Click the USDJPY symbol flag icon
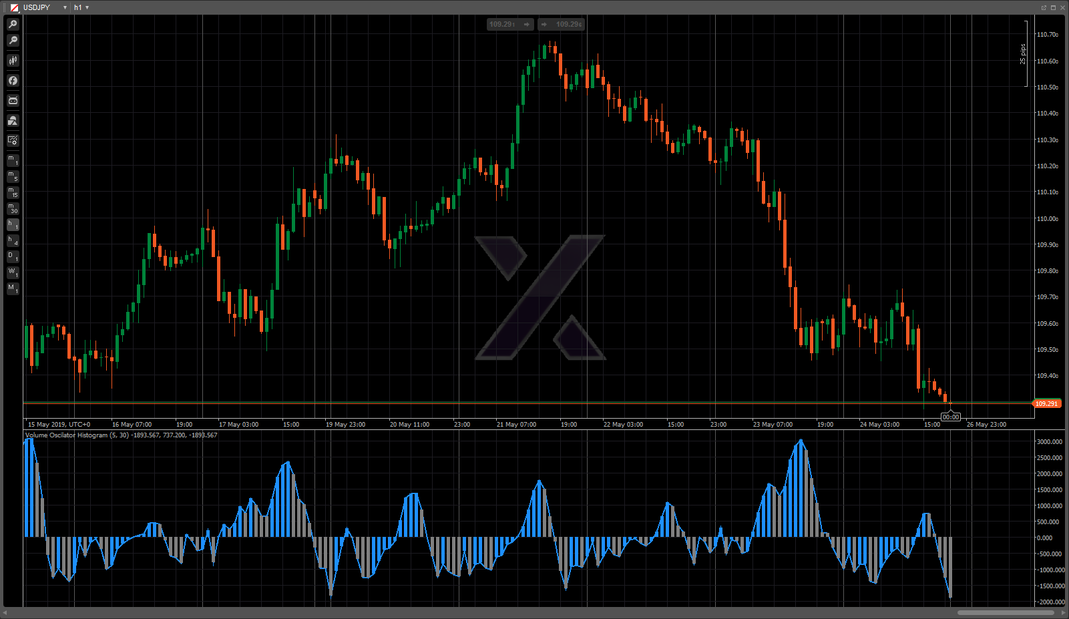This screenshot has height=619, width=1069. click(x=14, y=7)
